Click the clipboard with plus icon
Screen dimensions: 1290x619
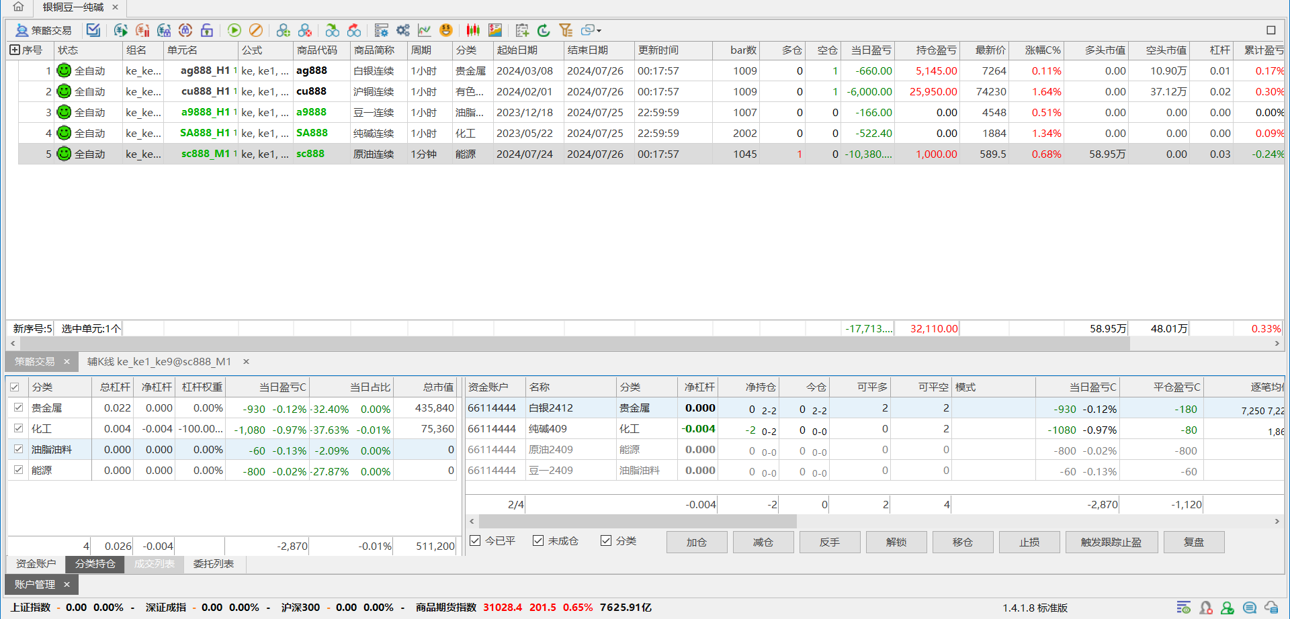tap(522, 30)
